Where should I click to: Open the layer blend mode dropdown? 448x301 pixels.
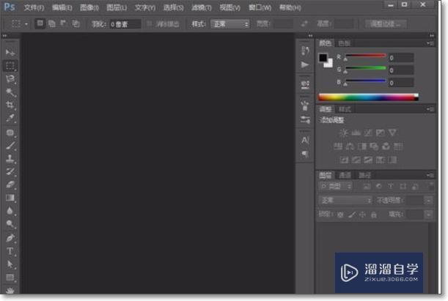345,201
